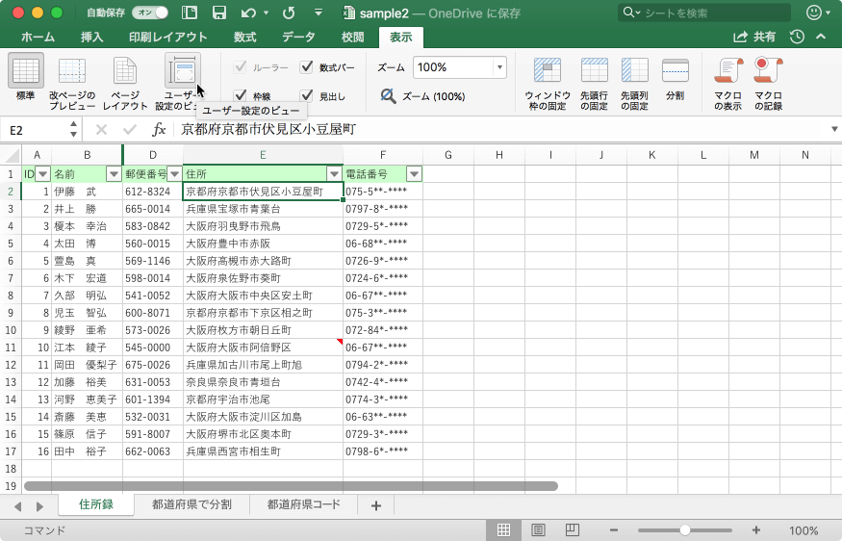
Task: Click Freeze Panes (ウィンドウ枠の固定)
Action: (548, 84)
